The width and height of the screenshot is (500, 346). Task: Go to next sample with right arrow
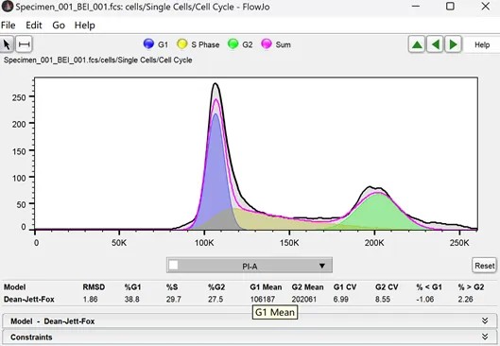(x=453, y=44)
